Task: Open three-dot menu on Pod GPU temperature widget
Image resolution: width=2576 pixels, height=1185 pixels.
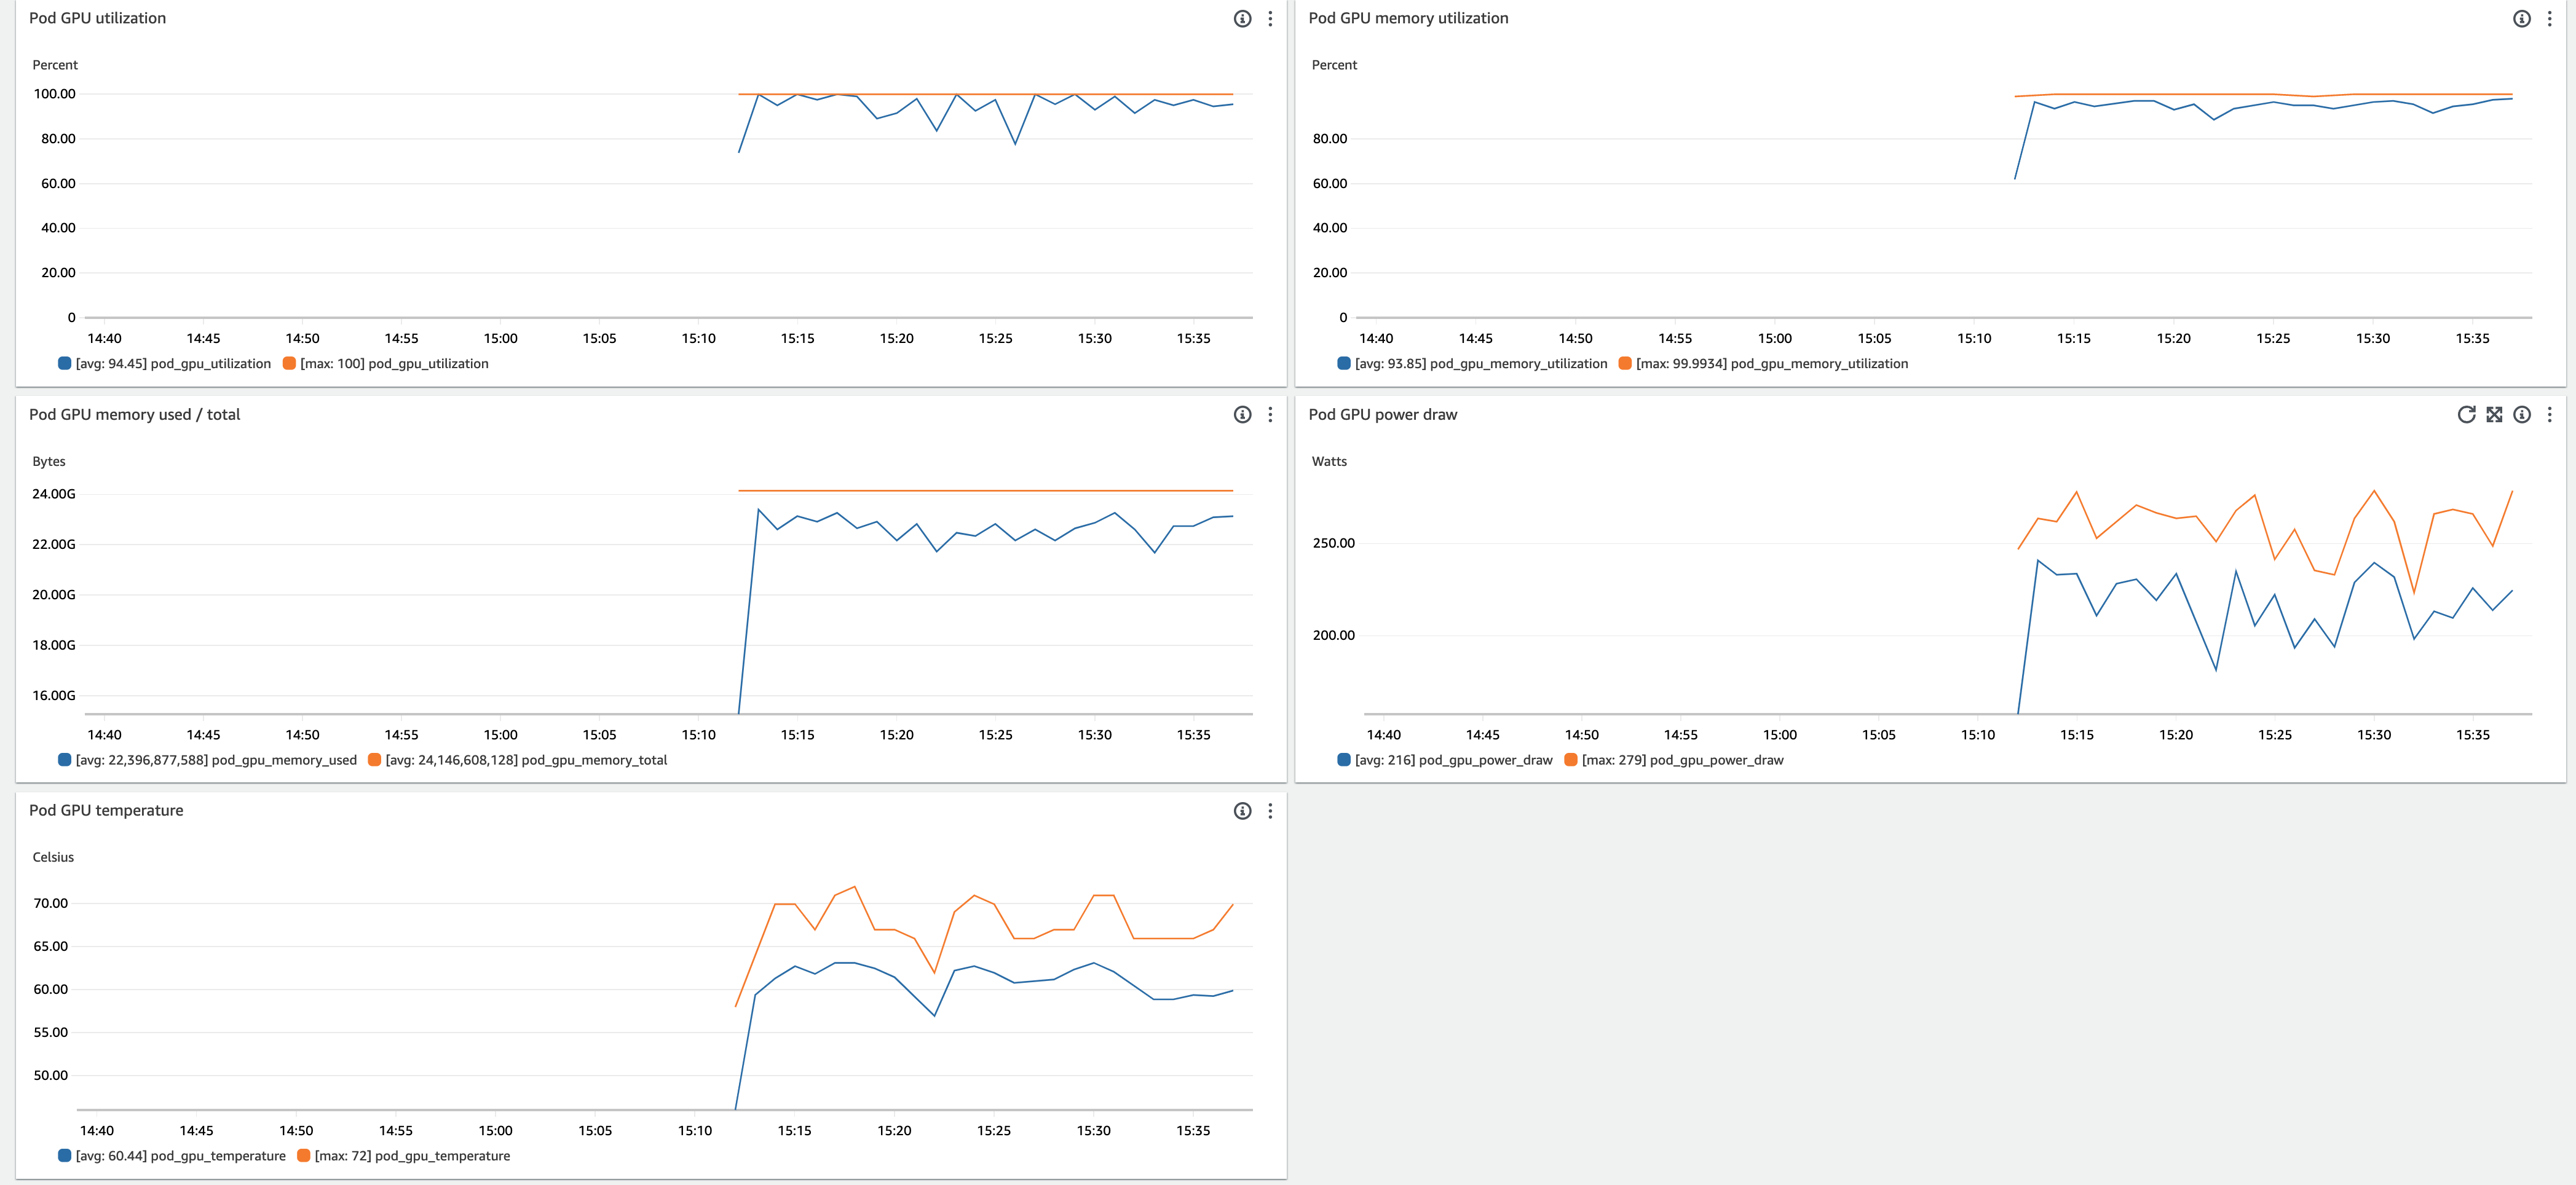Action: pyautogui.click(x=1270, y=811)
